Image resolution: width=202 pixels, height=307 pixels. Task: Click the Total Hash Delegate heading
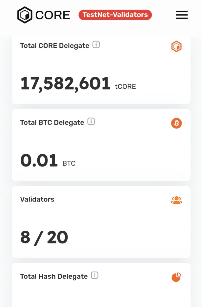tap(54, 276)
